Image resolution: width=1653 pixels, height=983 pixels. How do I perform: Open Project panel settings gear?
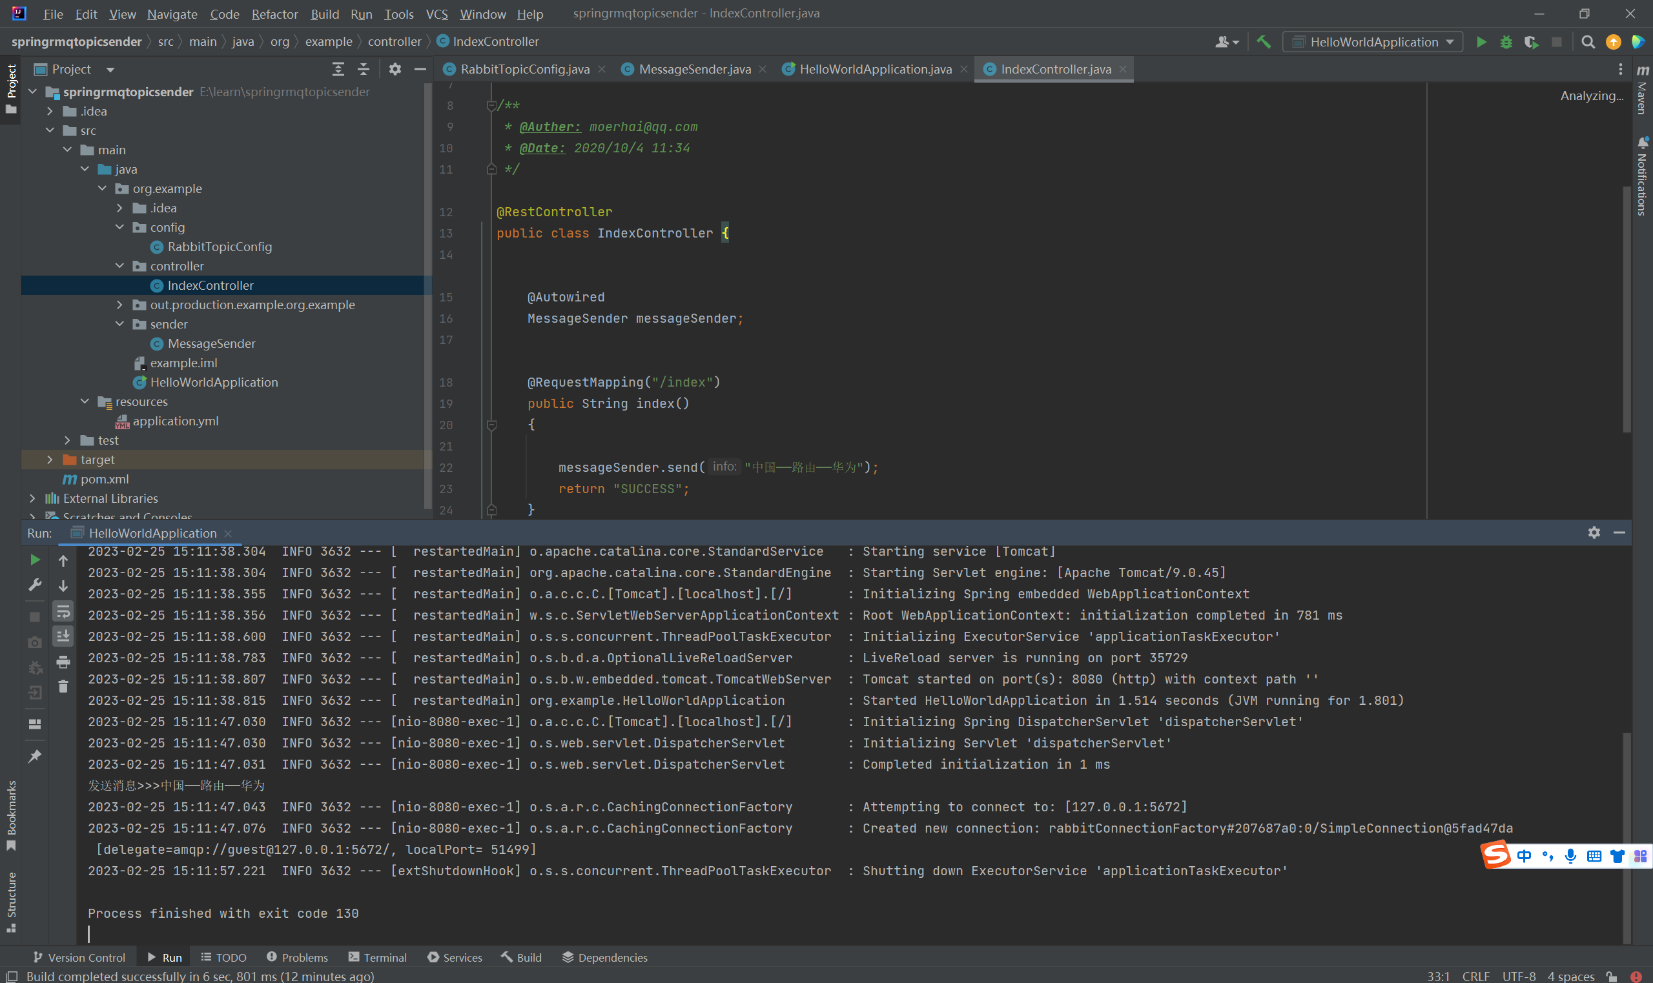tap(395, 69)
